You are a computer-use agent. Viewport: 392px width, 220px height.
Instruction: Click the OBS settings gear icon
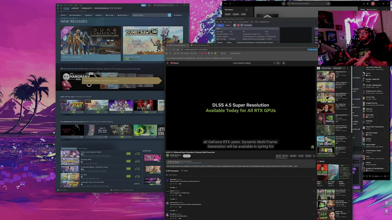click(235, 25)
